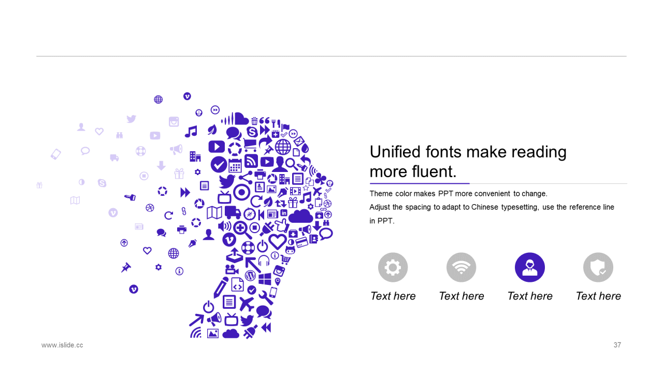The width and height of the screenshot is (663, 373).
Task: Click the skip-to-previous track icon
Action: pos(261,214)
